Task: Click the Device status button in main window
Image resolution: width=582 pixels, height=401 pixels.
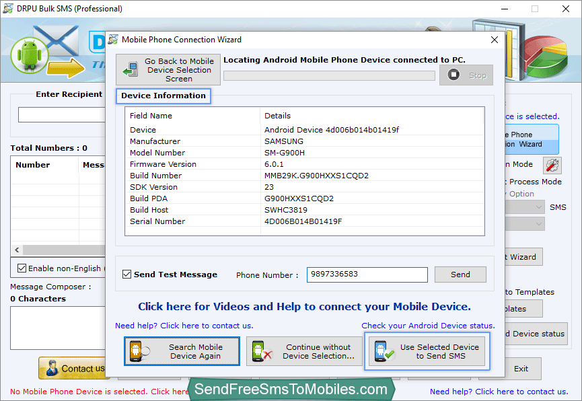Action: pyautogui.click(x=536, y=334)
